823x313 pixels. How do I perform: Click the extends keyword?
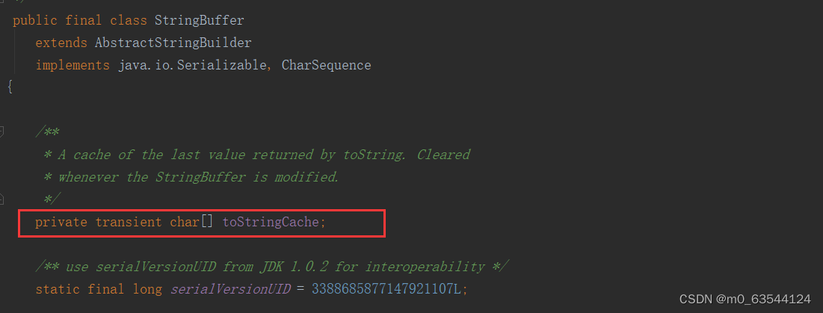61,43
